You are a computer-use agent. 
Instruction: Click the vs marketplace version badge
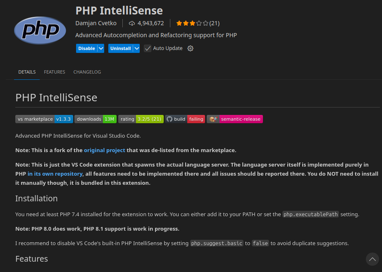pyautogui.click(x=44, y=119)
